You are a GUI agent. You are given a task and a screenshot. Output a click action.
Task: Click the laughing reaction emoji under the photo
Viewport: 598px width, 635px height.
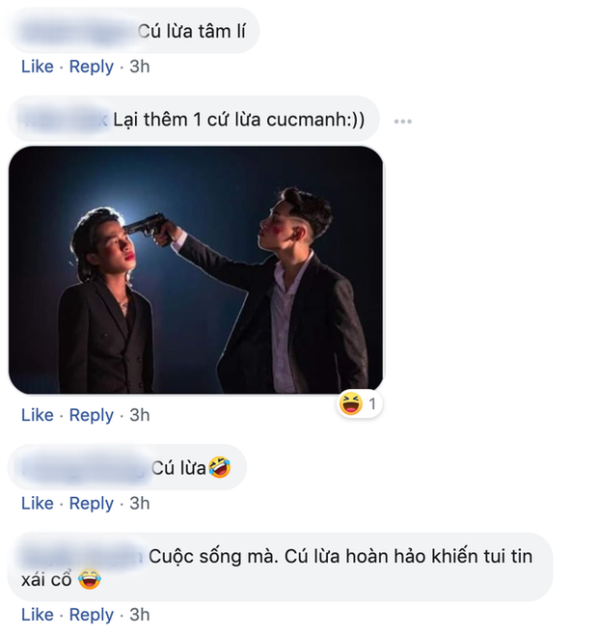point(351,404)
